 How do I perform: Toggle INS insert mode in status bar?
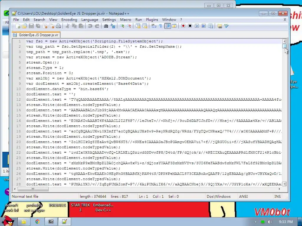277,196
